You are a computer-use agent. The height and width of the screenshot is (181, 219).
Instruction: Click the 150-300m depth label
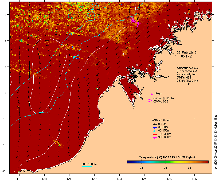[x=165, y=134]
